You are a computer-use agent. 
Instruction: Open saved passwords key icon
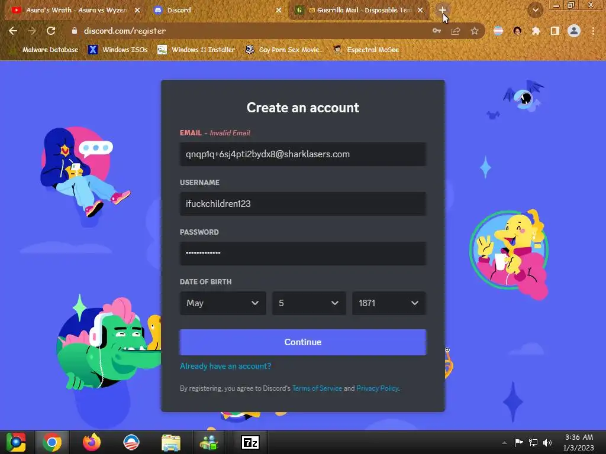pos(436,31)
